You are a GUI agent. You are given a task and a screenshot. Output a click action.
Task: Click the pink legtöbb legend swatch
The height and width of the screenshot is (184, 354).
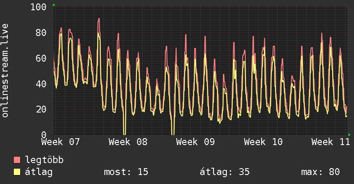[17, 160]
